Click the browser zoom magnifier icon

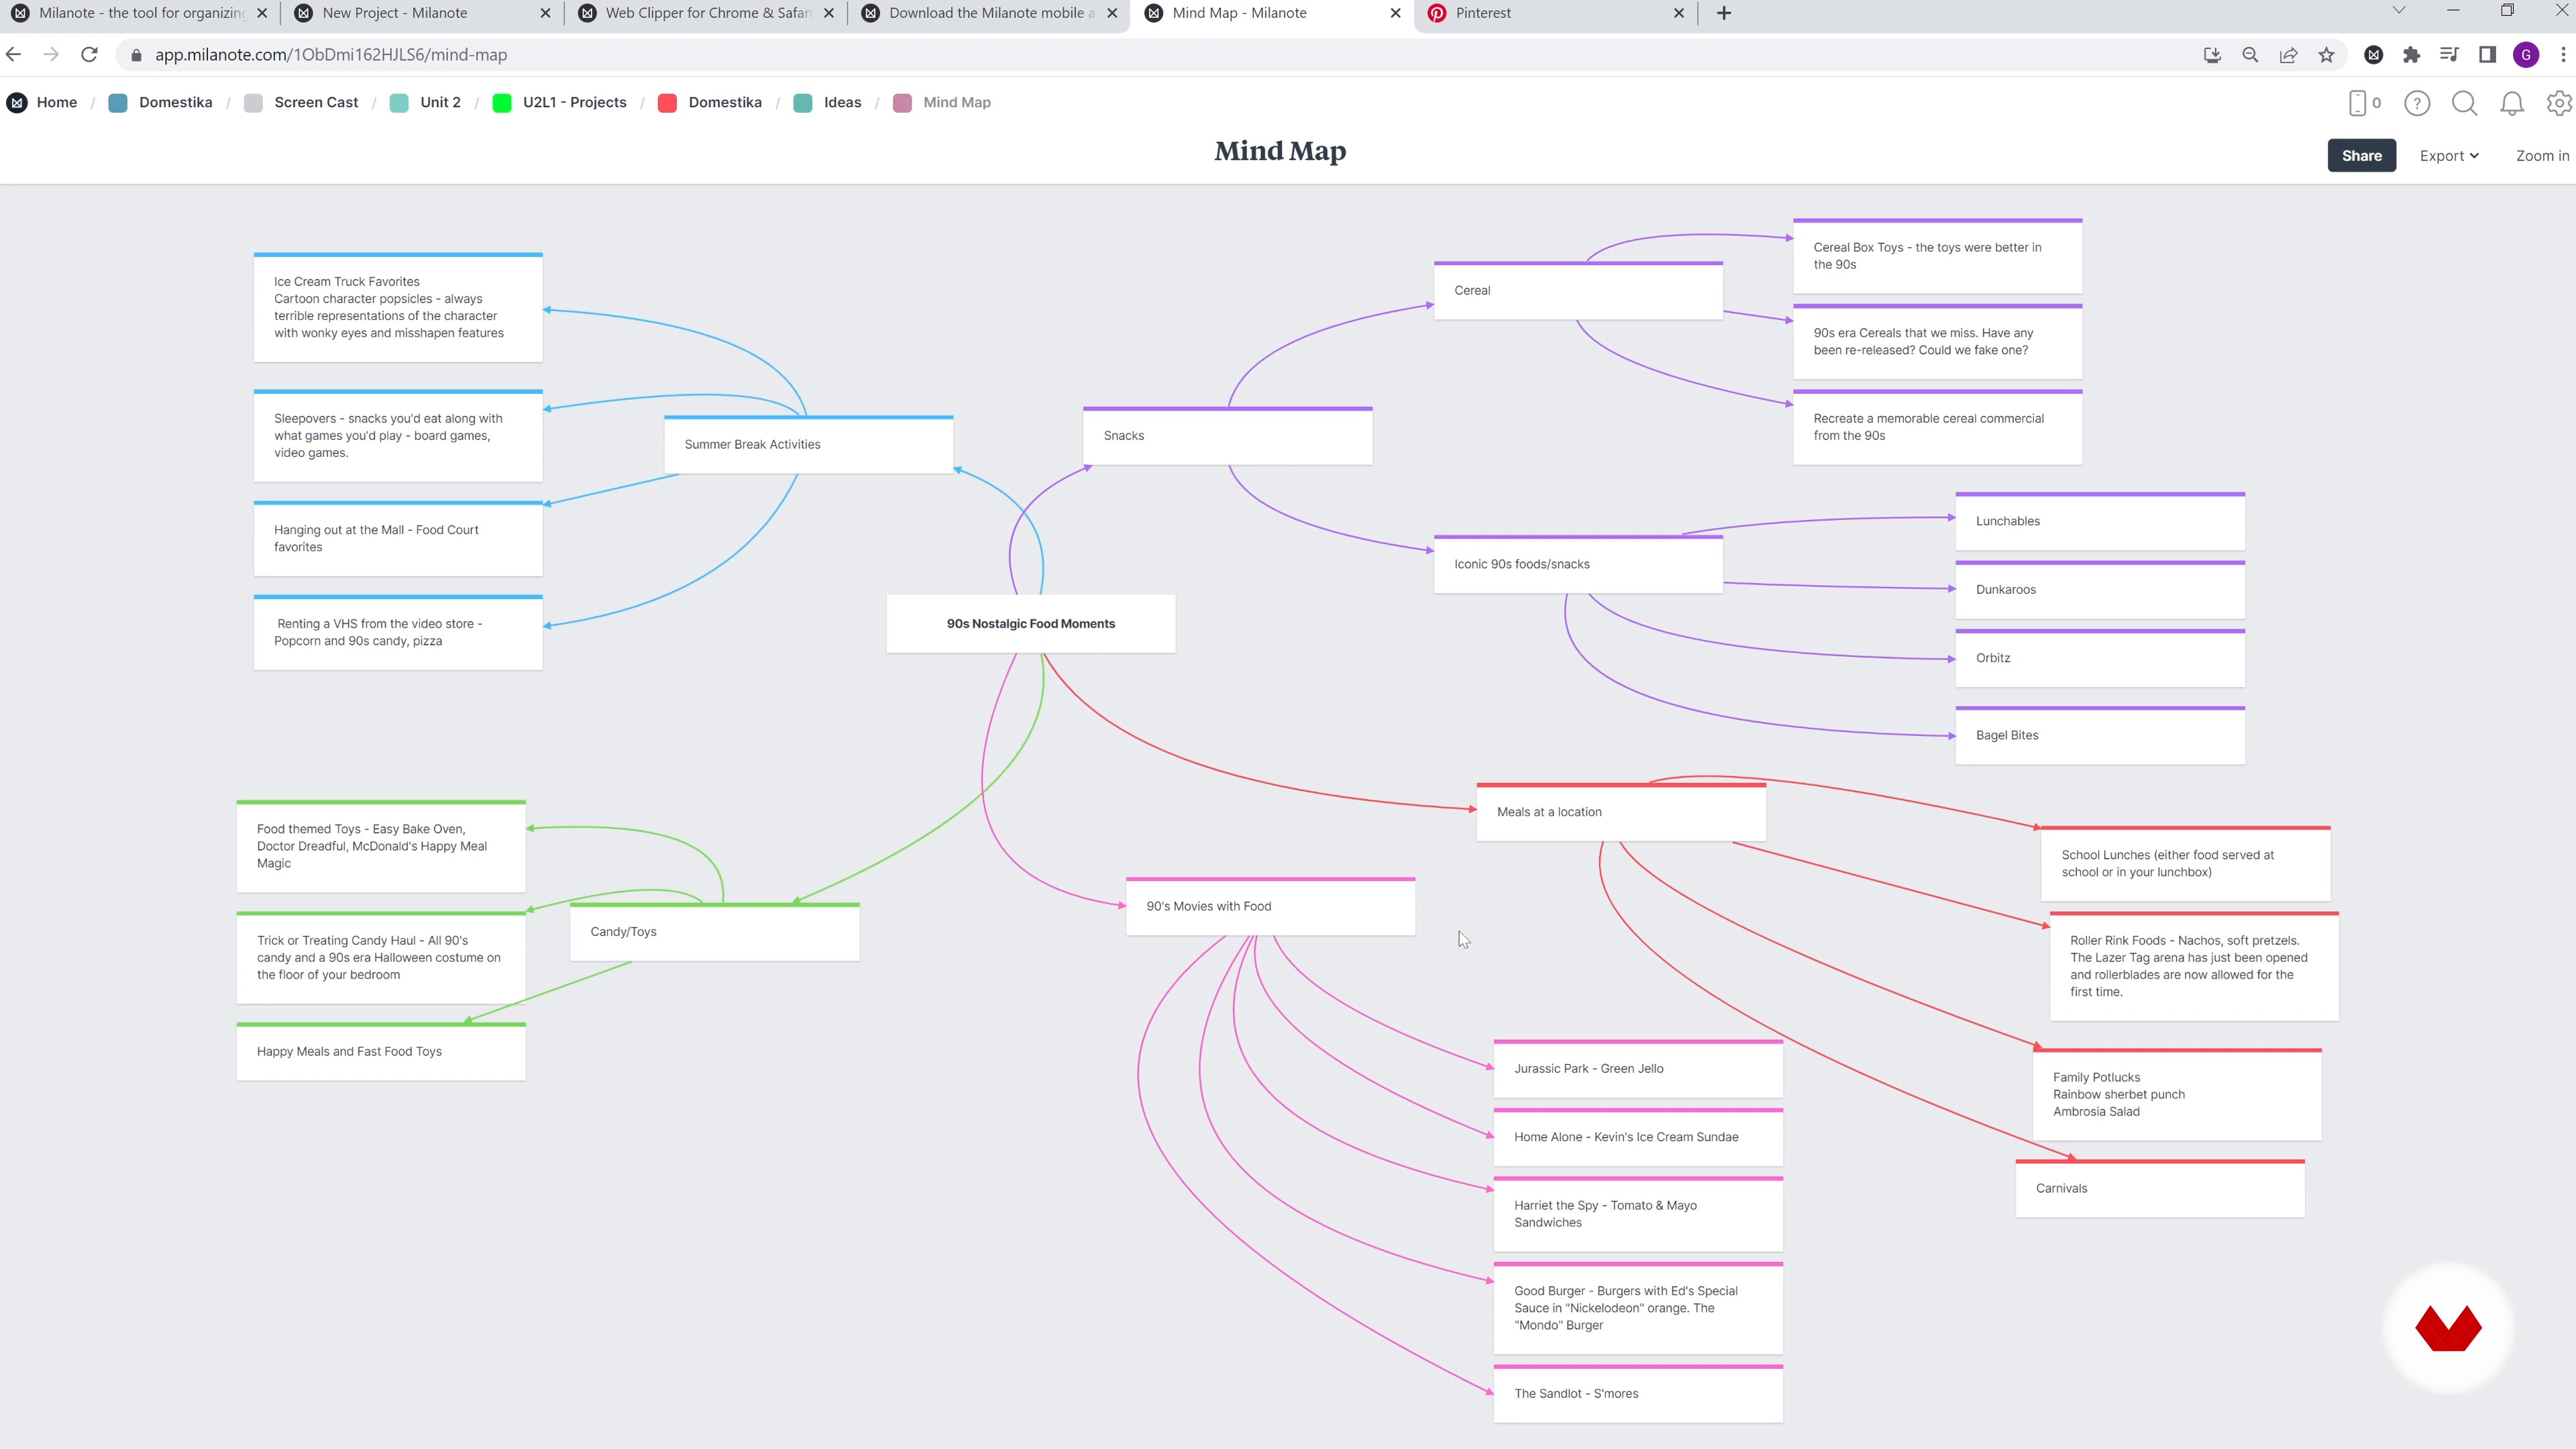coord(2250,55)
